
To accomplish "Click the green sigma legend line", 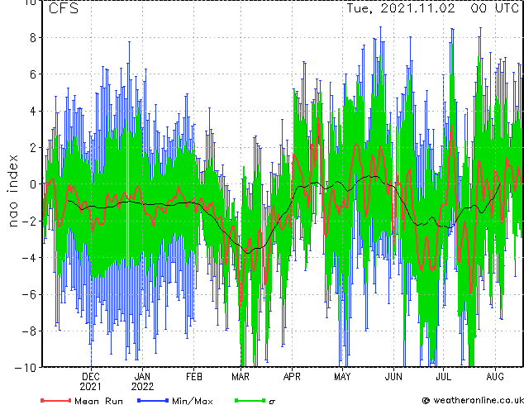I will (250, 400).
